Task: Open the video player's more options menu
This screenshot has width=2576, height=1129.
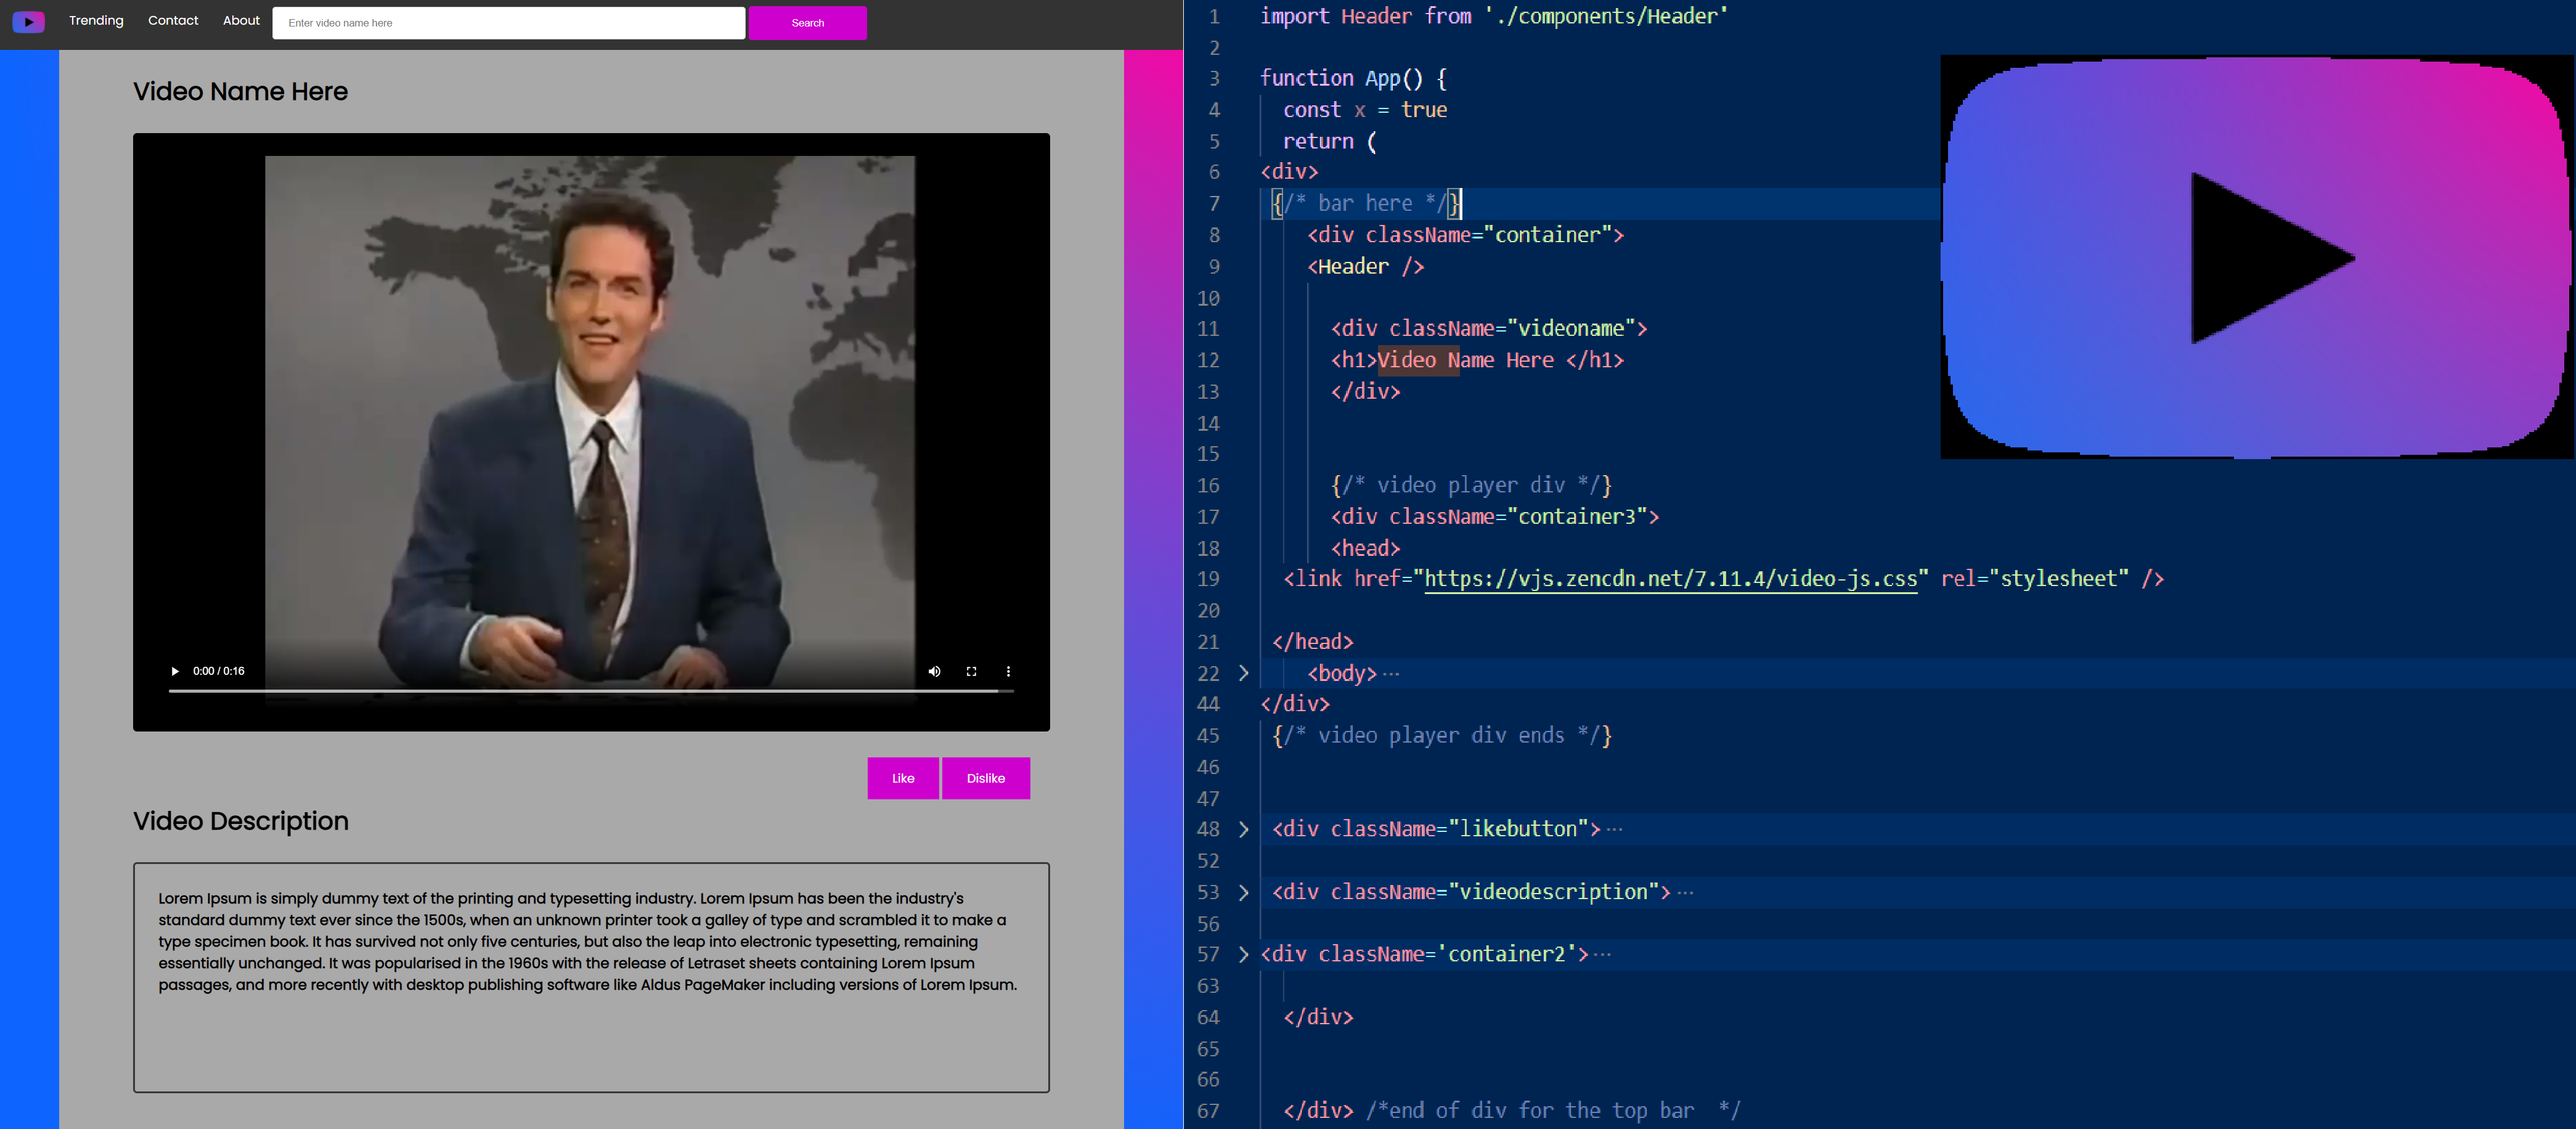Action: pyautogui.click(x=1008, y=671)
